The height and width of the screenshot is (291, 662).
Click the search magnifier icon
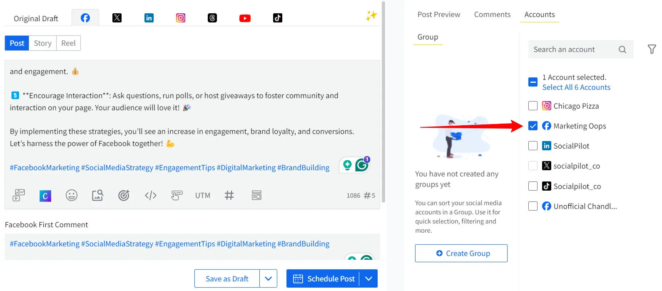point(622,50)
